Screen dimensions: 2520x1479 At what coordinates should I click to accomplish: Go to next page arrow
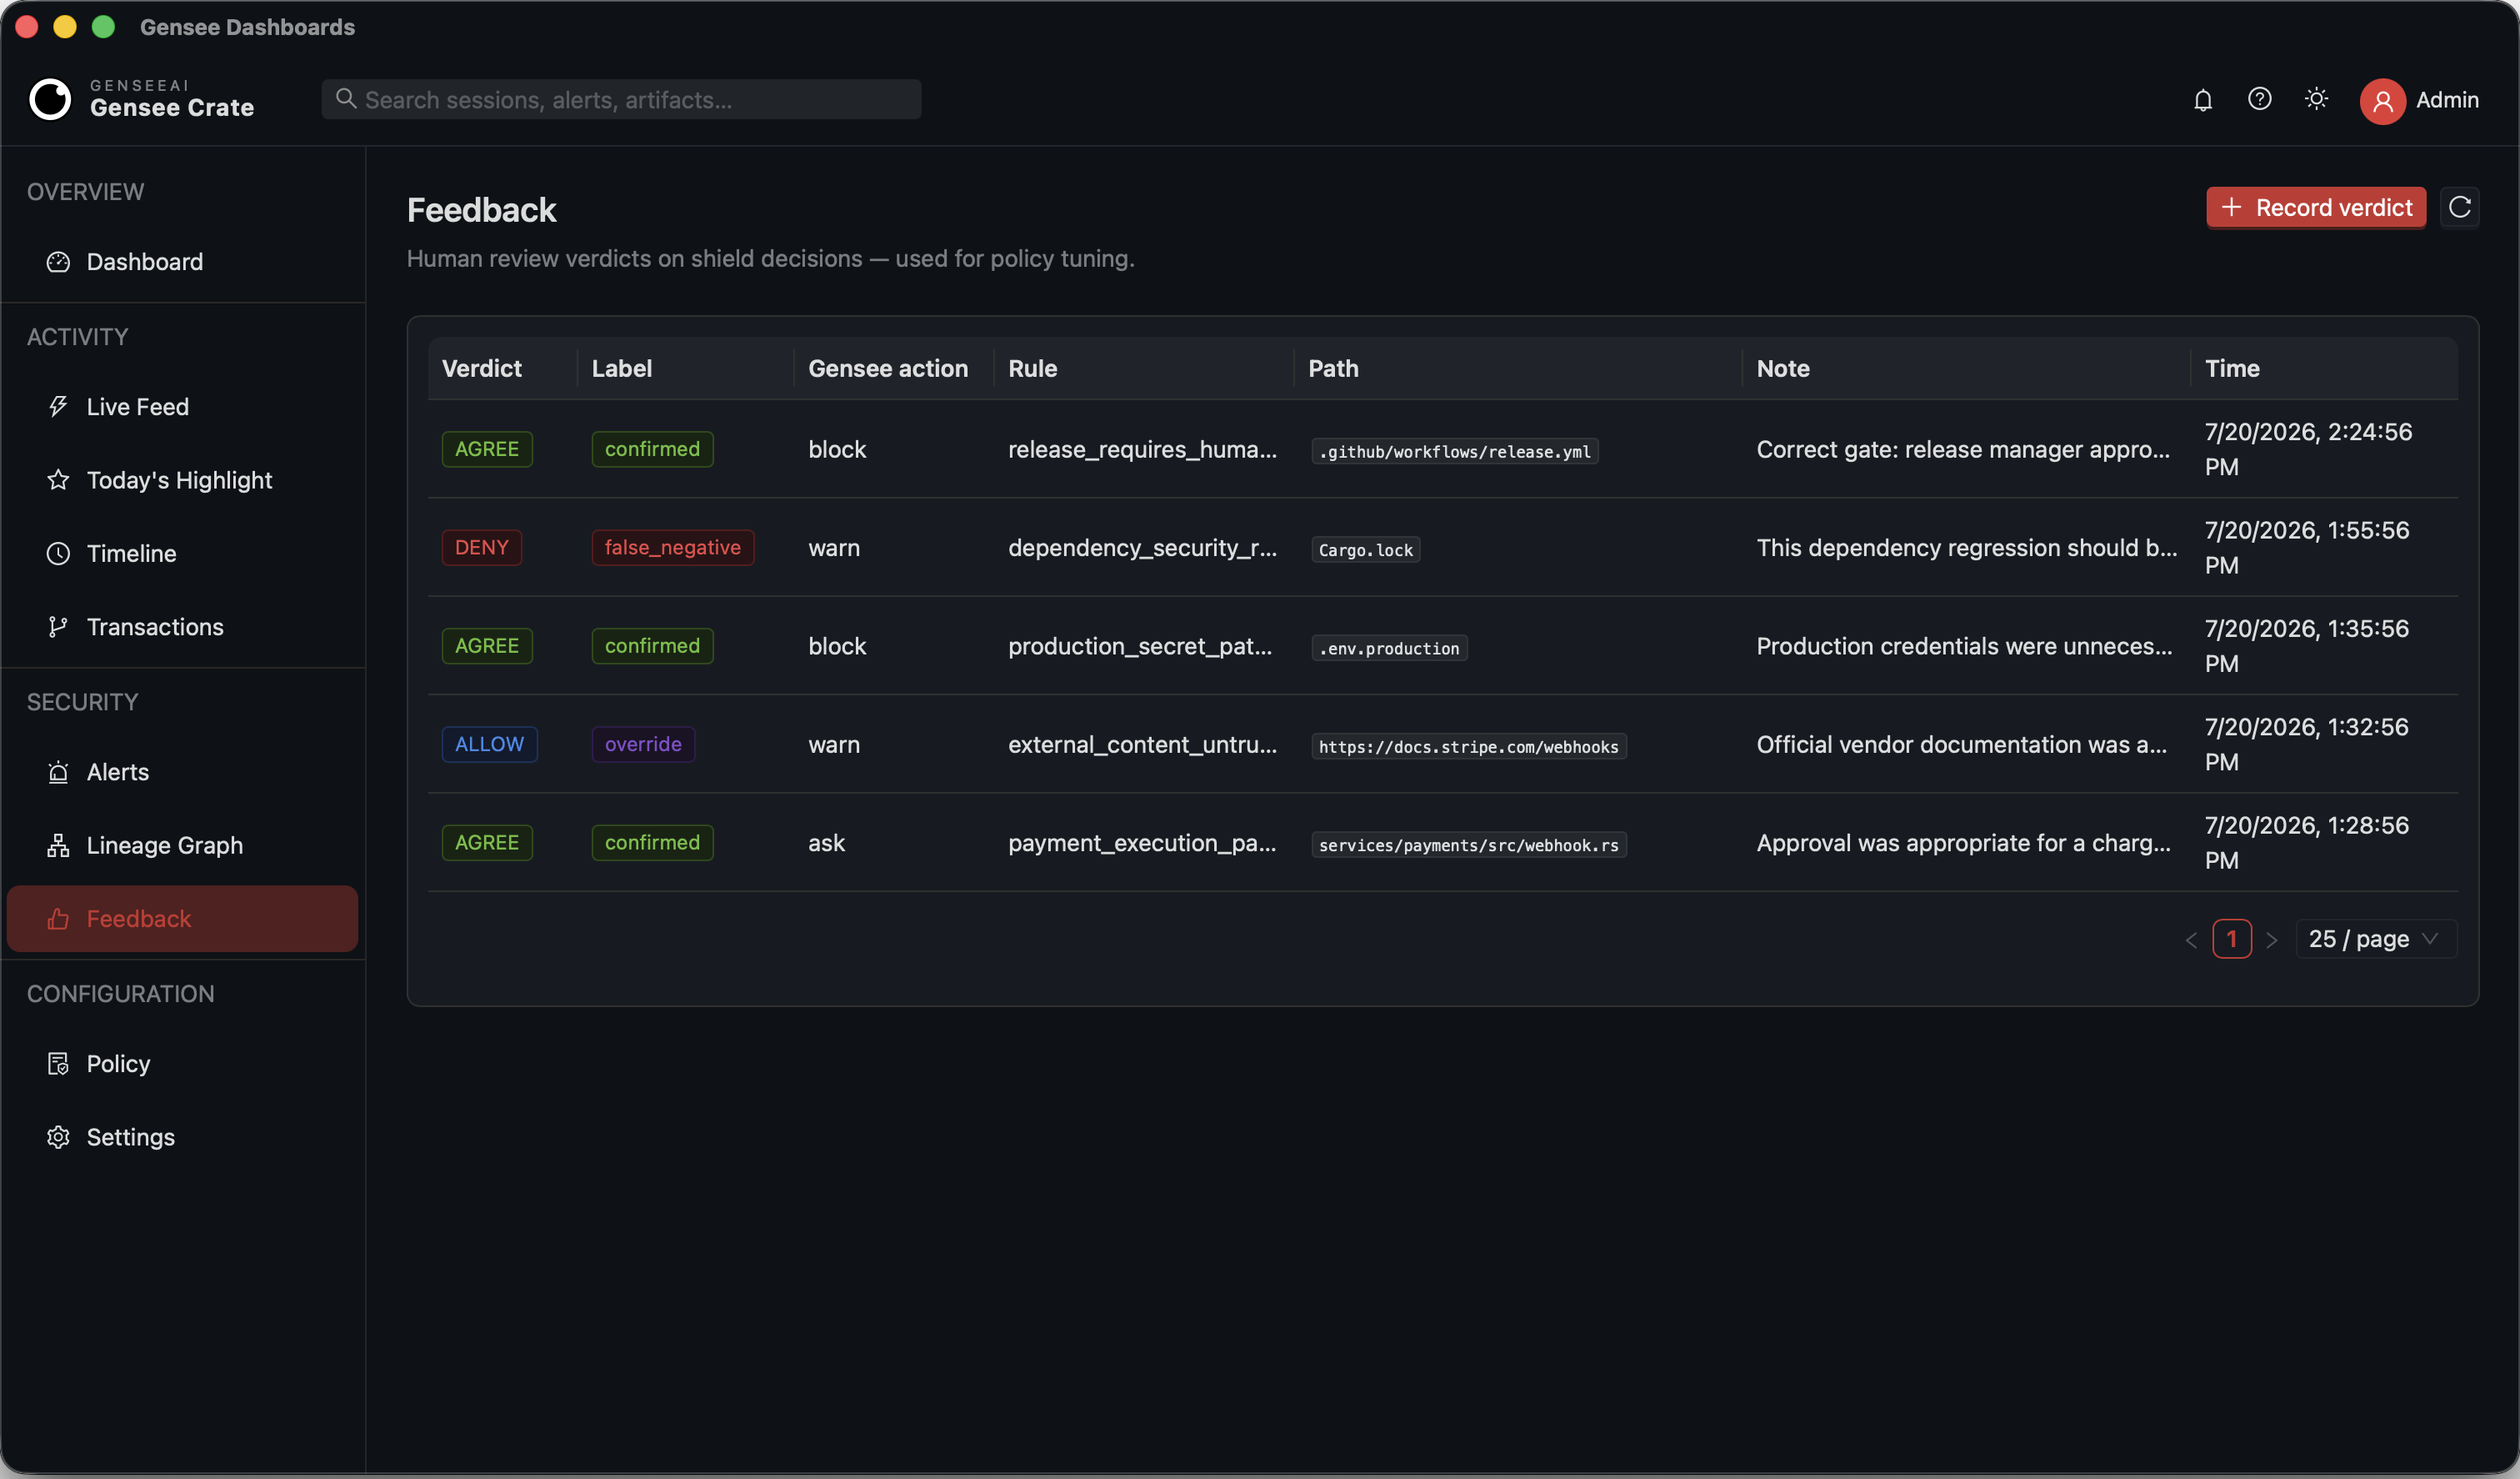click(2272, 940)
